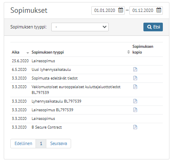174x164 pixels.
Task: Click the Etsi search button
Action: (153, 27)
